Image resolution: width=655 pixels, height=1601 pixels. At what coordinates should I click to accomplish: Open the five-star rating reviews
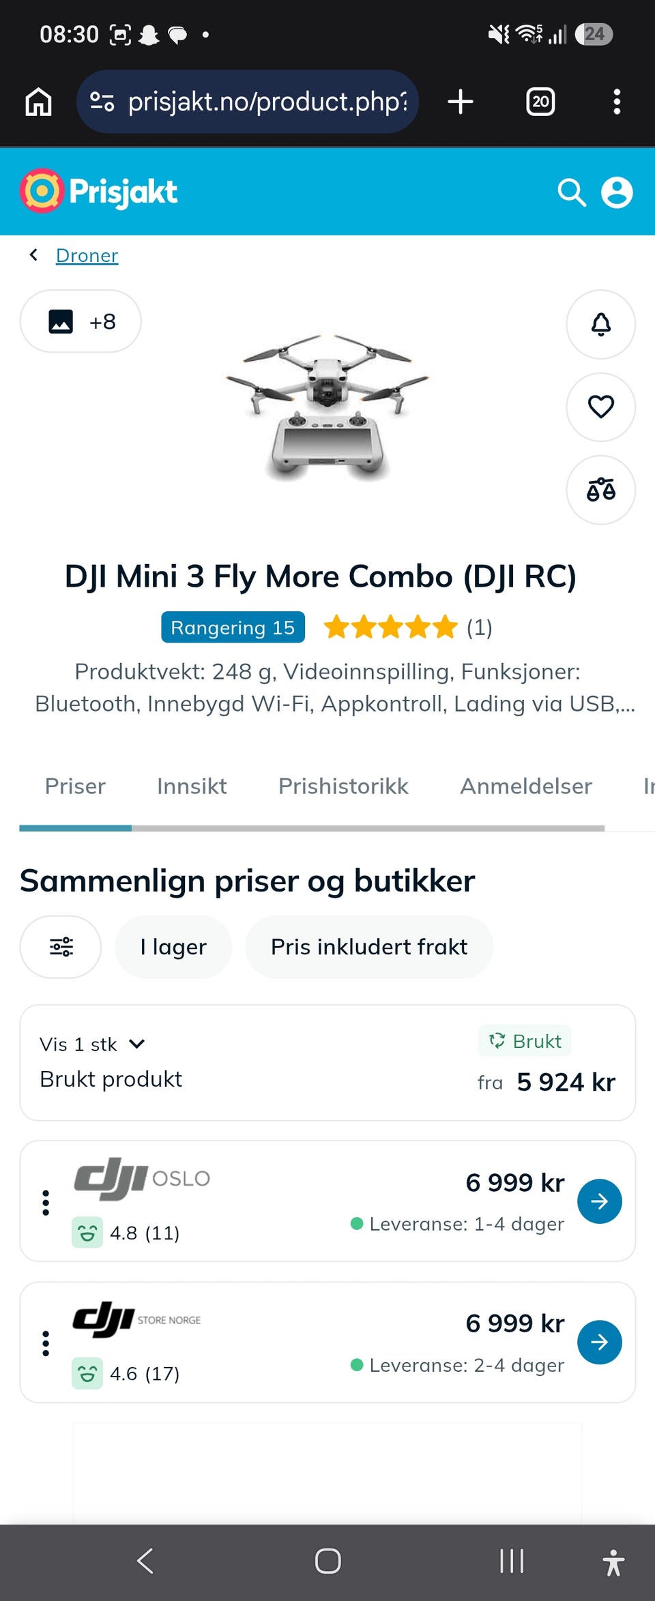pyautogui.click(x=407, y=627)
